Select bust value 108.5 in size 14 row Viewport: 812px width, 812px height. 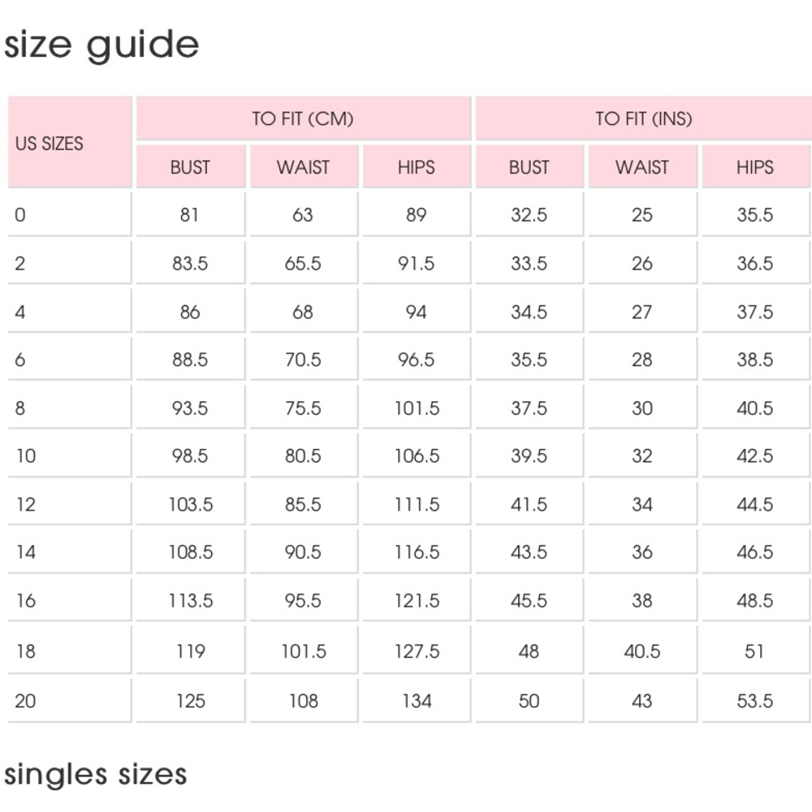tap(191, 552)
